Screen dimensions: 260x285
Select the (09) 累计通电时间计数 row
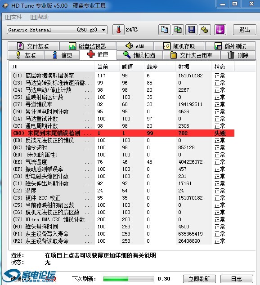tap(123, 111)
